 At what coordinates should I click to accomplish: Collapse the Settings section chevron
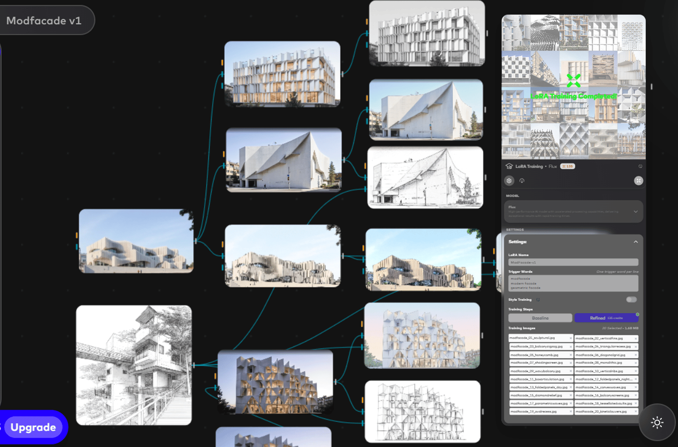pyautogui.click(x=636, y=242)
